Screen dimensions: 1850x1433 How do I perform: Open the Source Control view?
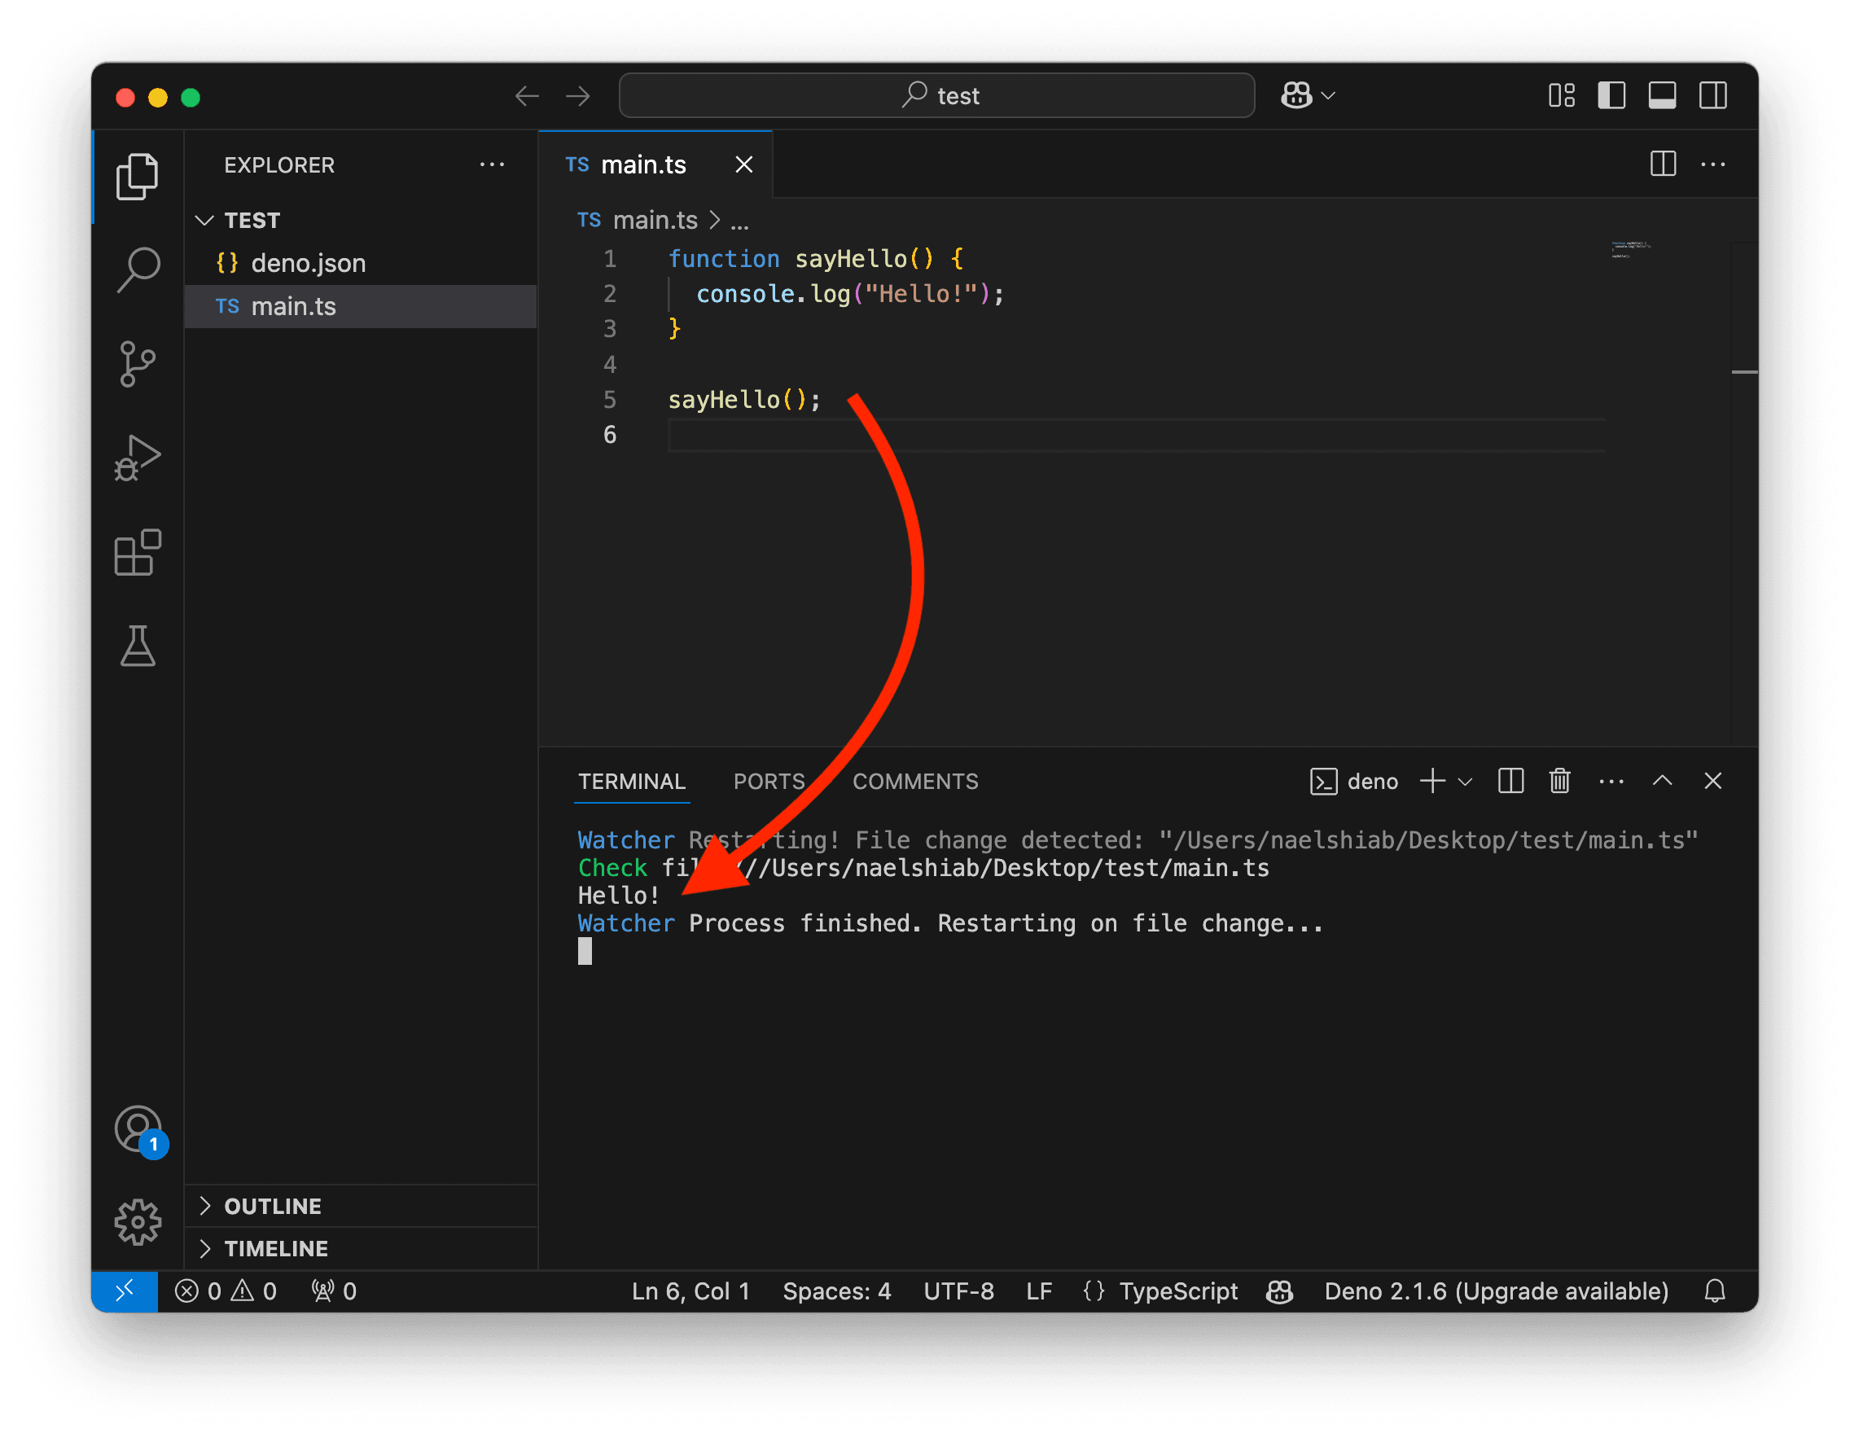tap(138, 363)
